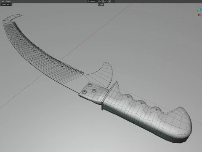
Task: Click the red X axis gizmo handle
Action: (x=199, y=15)
